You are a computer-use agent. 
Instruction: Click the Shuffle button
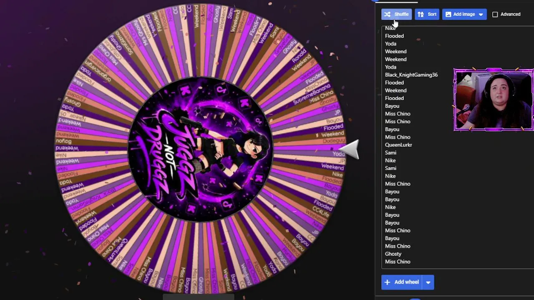396,14
